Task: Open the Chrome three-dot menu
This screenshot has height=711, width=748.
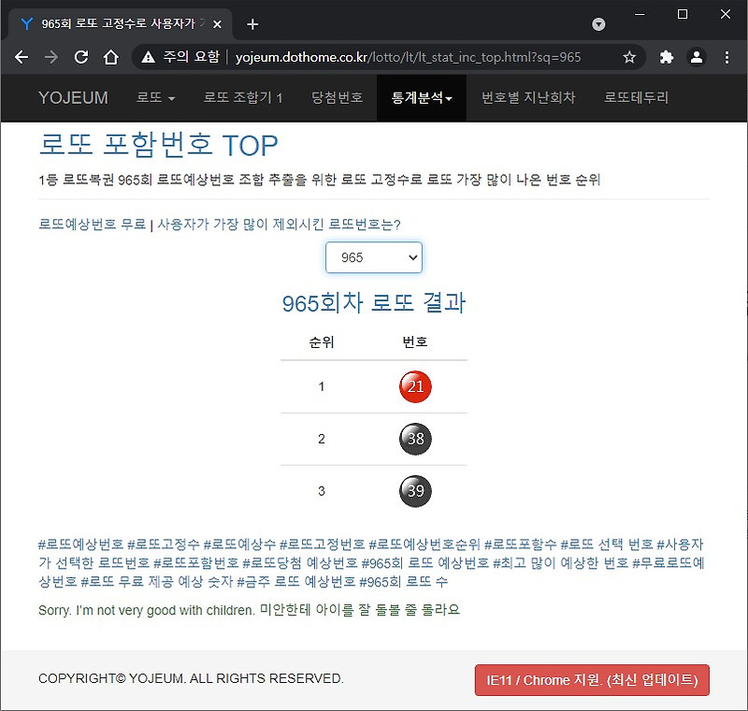Action: 726,57
